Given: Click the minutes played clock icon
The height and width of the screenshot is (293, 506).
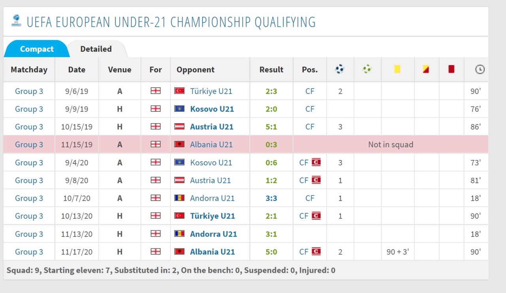Looking at the screenshot, I should (480, 69).
